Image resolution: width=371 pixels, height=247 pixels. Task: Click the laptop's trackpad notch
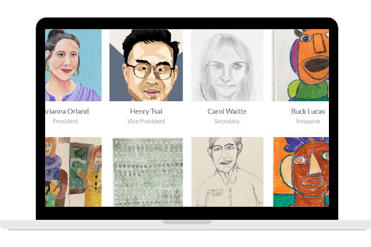point(187,222)
